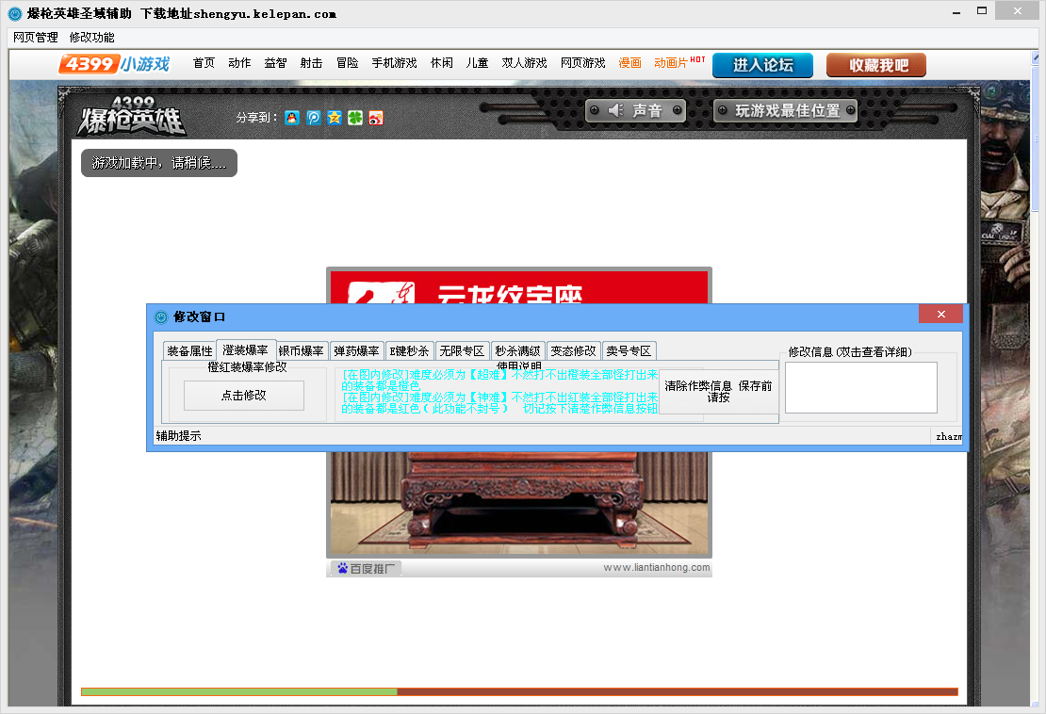
Task: Toggle the 声音 sound button
Action: [635, 110]
